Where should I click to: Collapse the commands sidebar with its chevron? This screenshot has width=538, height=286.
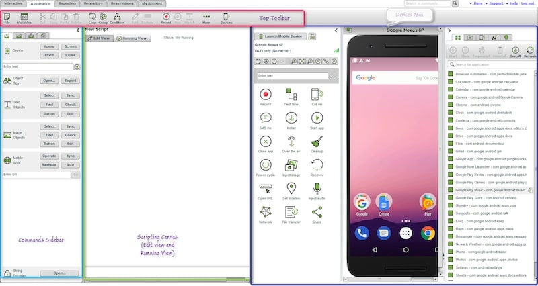coord(78,30)
